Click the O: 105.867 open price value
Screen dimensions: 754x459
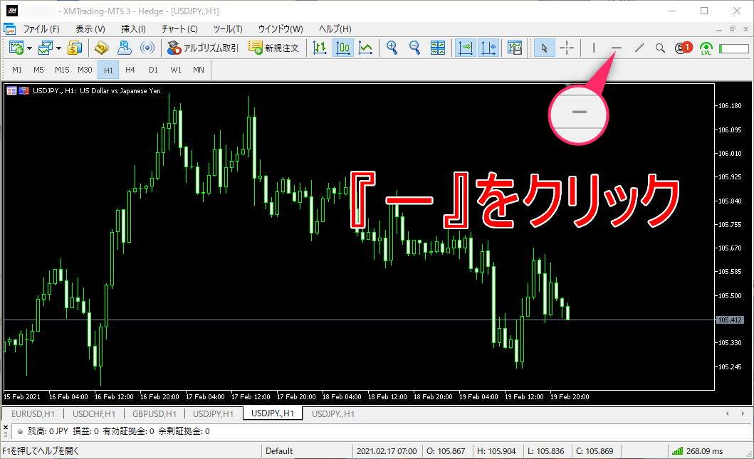click(446, 451)
